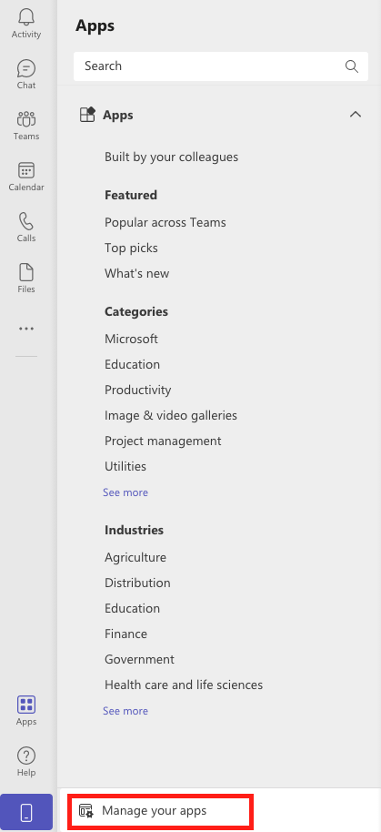Viewport: 381px width, 832px height.
Task: Open Built by your colleagues
Action: [x=171, y=157]
